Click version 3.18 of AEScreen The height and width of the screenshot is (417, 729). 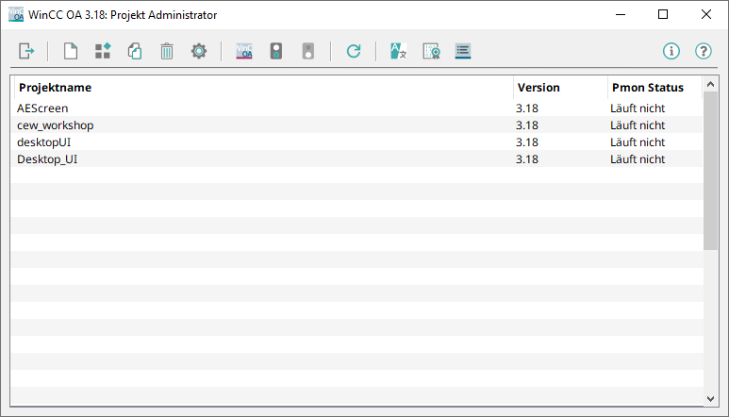(527, 108)
